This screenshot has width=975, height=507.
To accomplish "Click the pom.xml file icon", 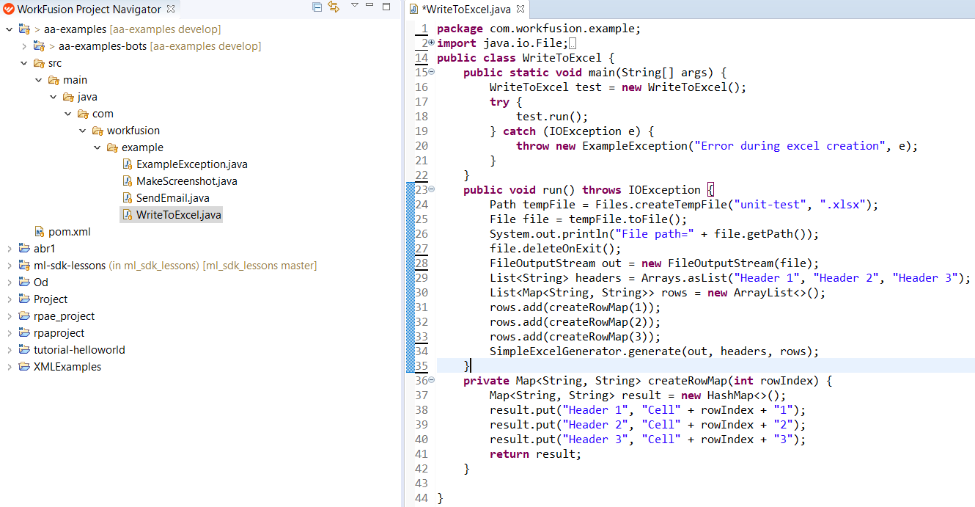I will click(40, 232).
